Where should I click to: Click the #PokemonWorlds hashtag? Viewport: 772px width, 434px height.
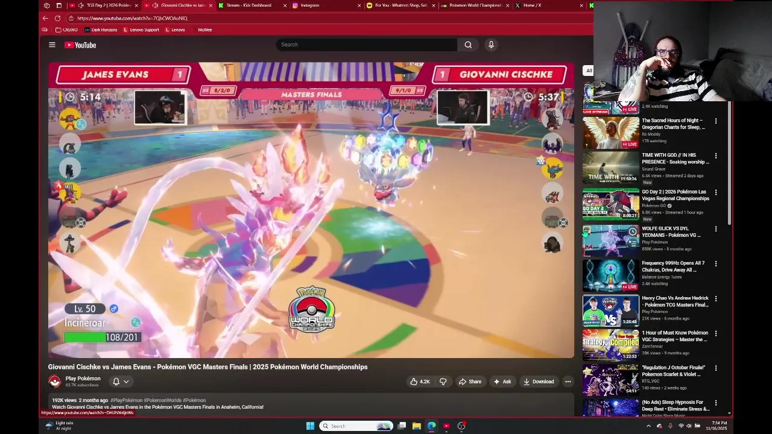pyautogui.click(x=163, y=400)
